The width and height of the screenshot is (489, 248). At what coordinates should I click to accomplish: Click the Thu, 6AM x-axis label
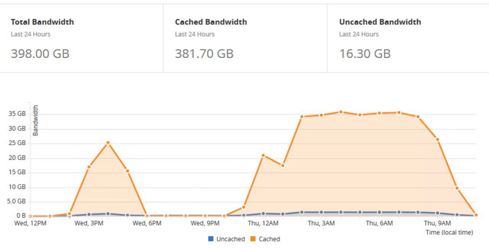click(379, 223)
